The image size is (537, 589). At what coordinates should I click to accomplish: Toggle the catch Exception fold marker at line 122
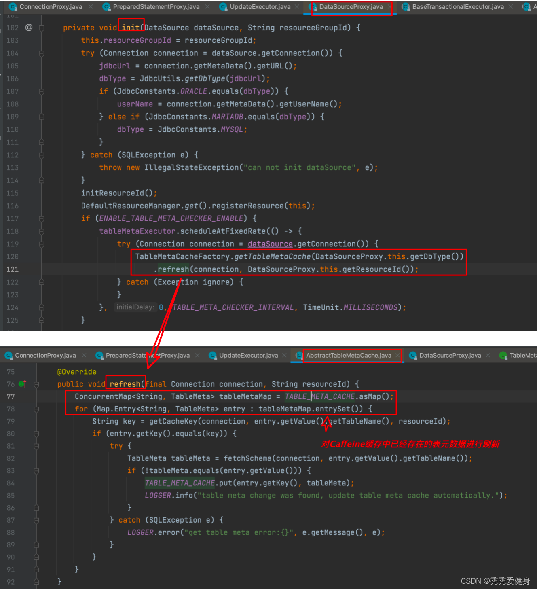(x=41, y=282)
